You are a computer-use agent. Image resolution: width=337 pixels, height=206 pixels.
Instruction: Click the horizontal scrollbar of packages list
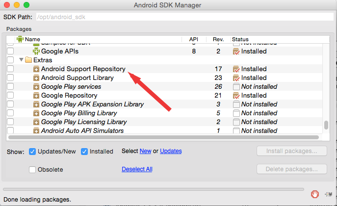[163, 137]
